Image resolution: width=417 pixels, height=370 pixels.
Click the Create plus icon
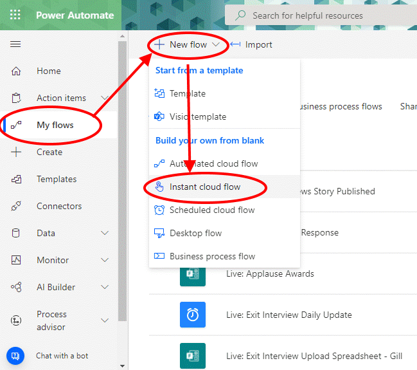[x=16, y=152]
